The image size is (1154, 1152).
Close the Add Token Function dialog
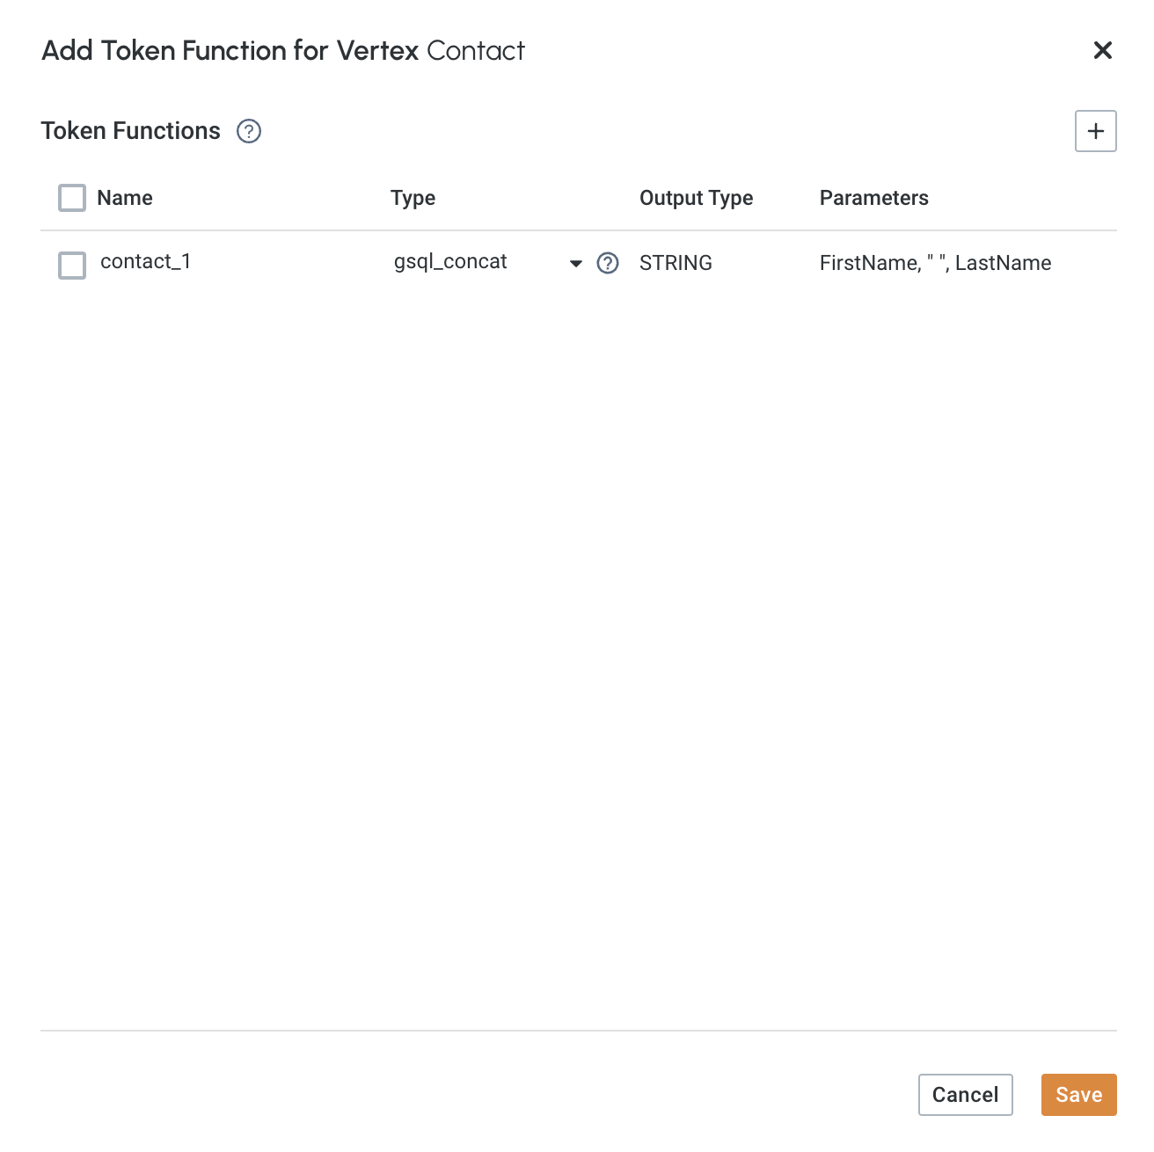click(1102, 50)
